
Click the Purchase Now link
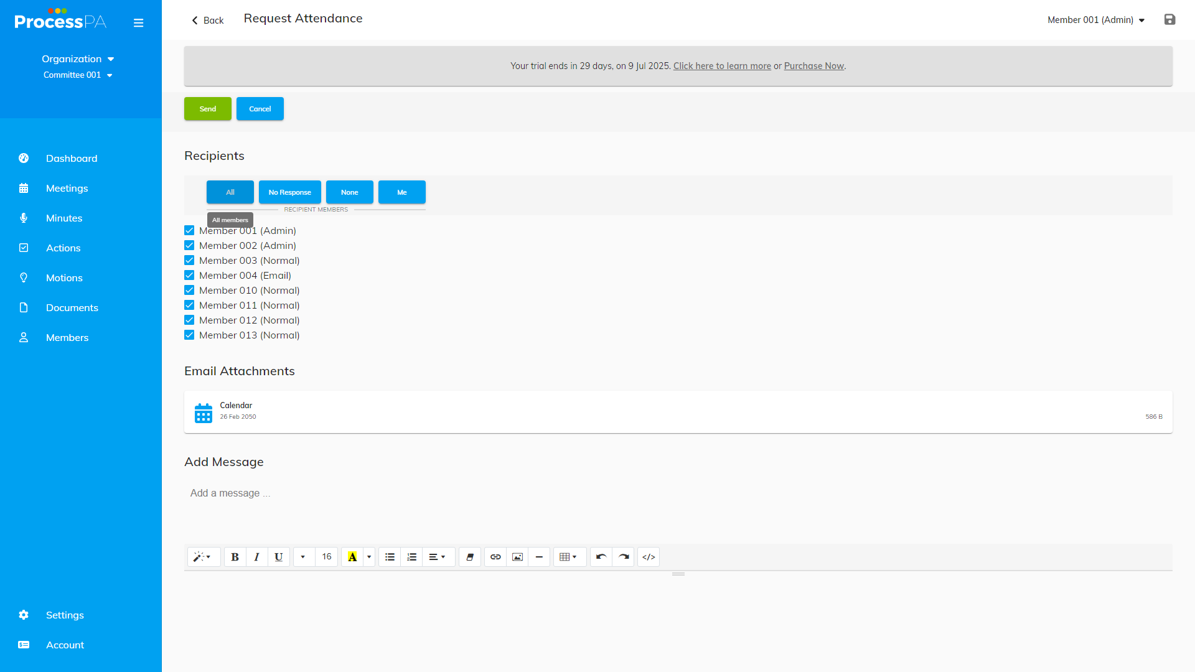[x=813, y=66]
